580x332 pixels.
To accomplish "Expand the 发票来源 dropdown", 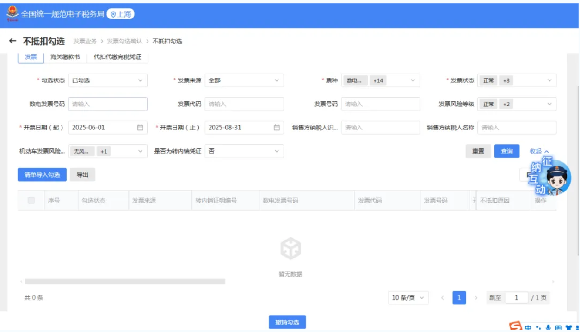I will (244, 80).
